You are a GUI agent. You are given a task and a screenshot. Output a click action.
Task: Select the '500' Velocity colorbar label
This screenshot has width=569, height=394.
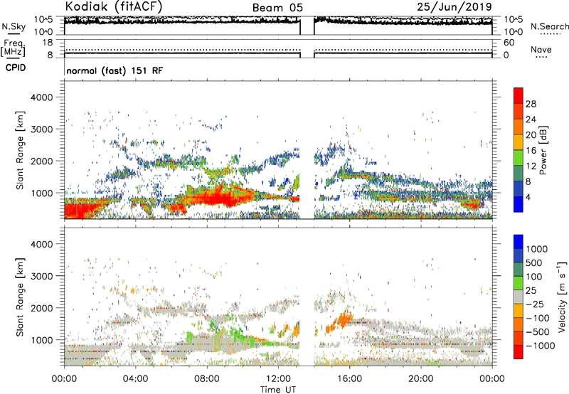point(534,262)
